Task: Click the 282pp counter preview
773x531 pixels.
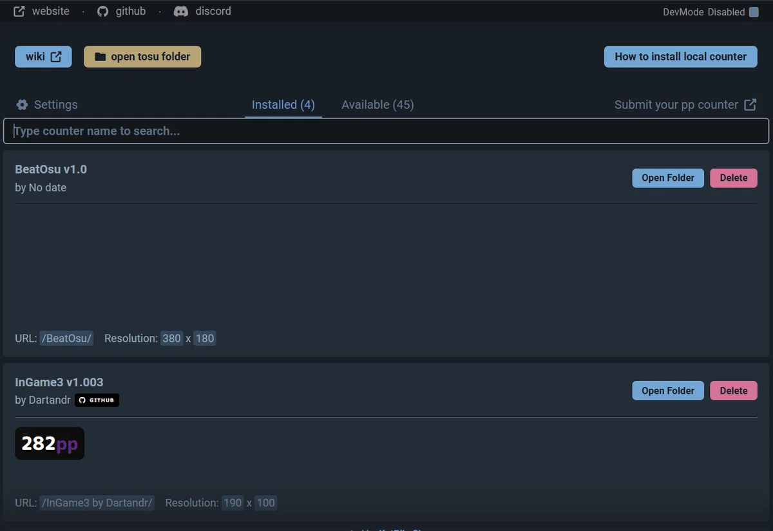Action: (x=50, y=443)
